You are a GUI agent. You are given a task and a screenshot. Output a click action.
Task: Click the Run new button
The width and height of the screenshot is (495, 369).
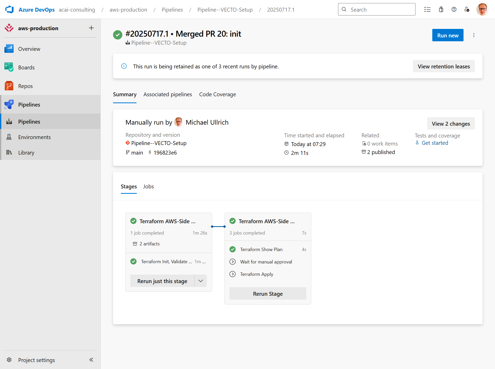pyautogui.click(x=448, y=35)
